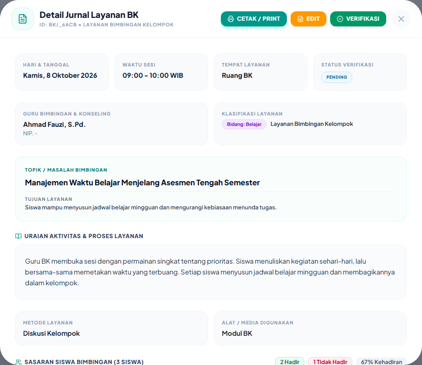The height and width of the screenshot is (365, 422).
Task: Open the Edit journal button
Action: pos(308,19)
